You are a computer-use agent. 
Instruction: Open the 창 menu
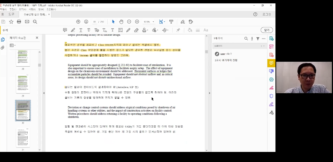click(x=41, y=9)
